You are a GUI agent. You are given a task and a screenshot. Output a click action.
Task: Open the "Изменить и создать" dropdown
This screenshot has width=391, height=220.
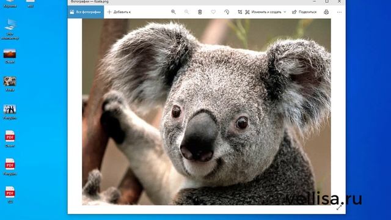[266, 12]
